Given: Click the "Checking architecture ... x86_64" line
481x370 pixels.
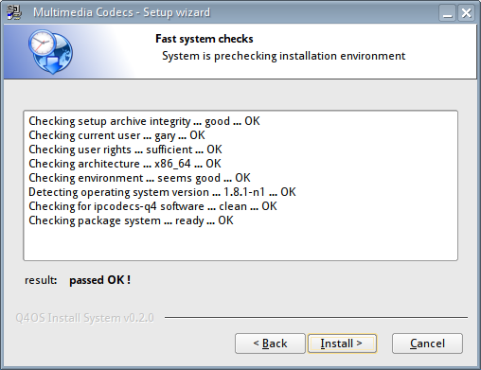Looking at the screenshot, I should pyautogui.click(x=125, y=164).
